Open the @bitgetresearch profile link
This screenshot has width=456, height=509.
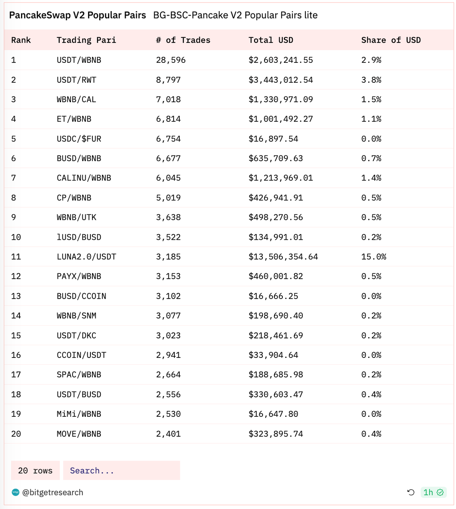(x=53, y=492)
